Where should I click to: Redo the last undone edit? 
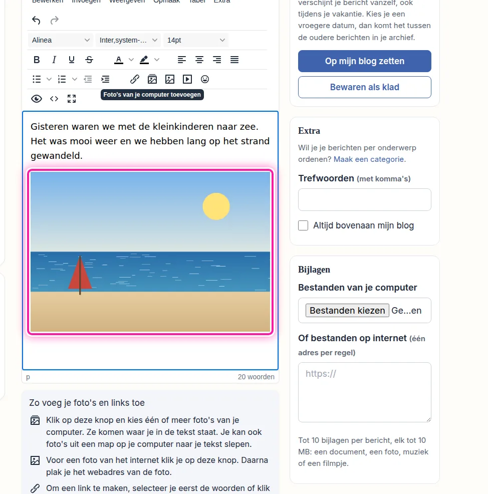pos(55,21)
